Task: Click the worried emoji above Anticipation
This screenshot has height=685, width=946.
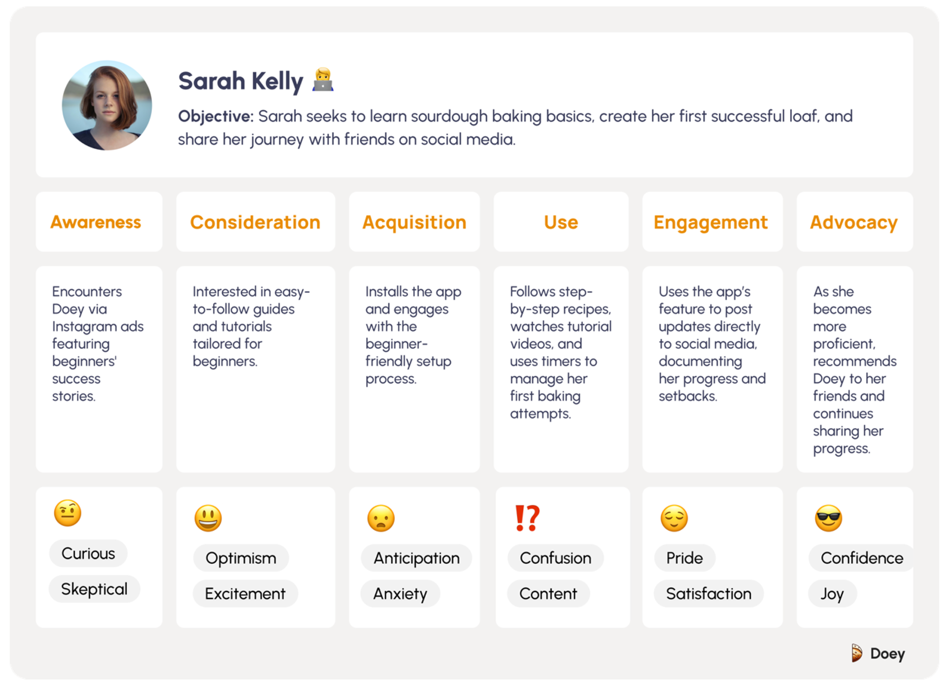Action: pyautogui.click(x=381, y=518)
